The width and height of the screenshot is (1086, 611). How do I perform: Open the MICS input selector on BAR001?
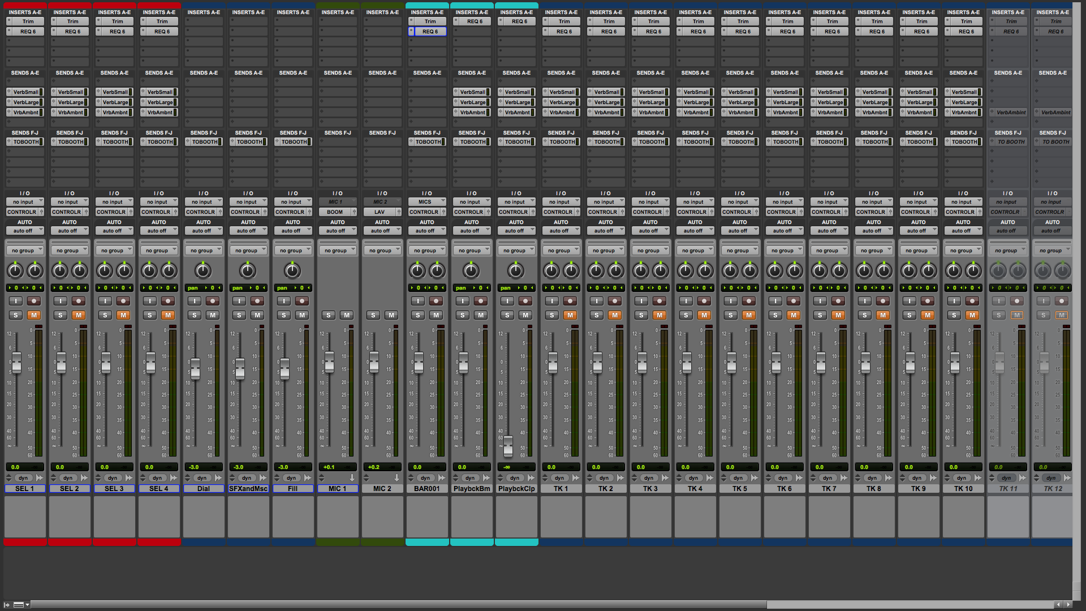coord(426,202)
